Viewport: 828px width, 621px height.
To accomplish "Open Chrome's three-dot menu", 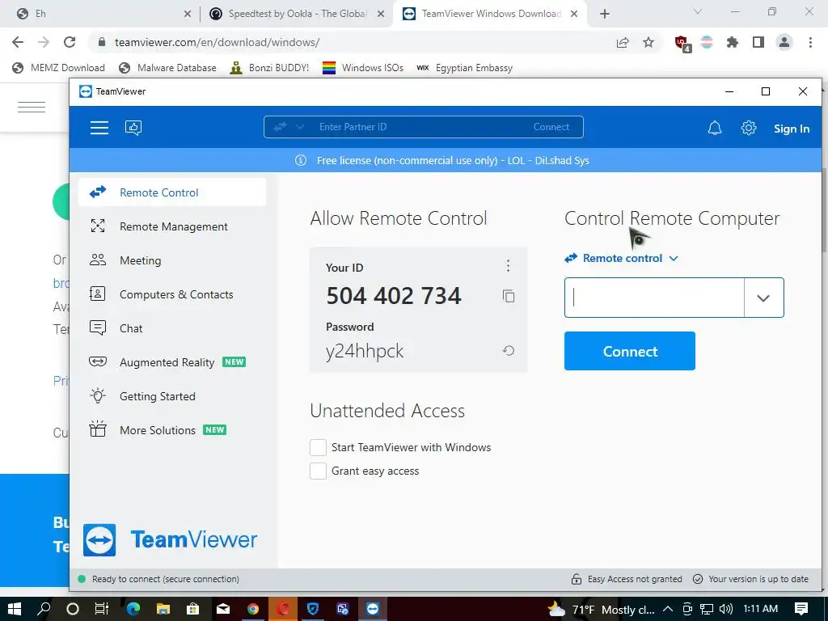I will pyautogui.click(x=810, y=42).
